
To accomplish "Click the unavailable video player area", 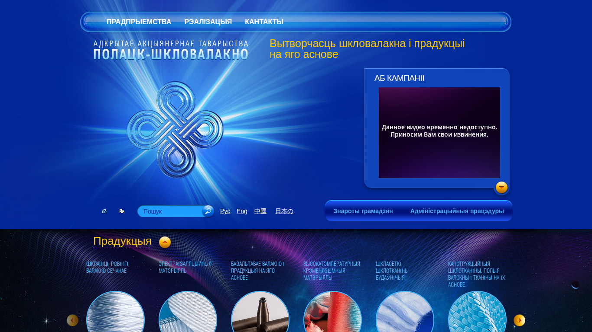I will pos(439,133).
